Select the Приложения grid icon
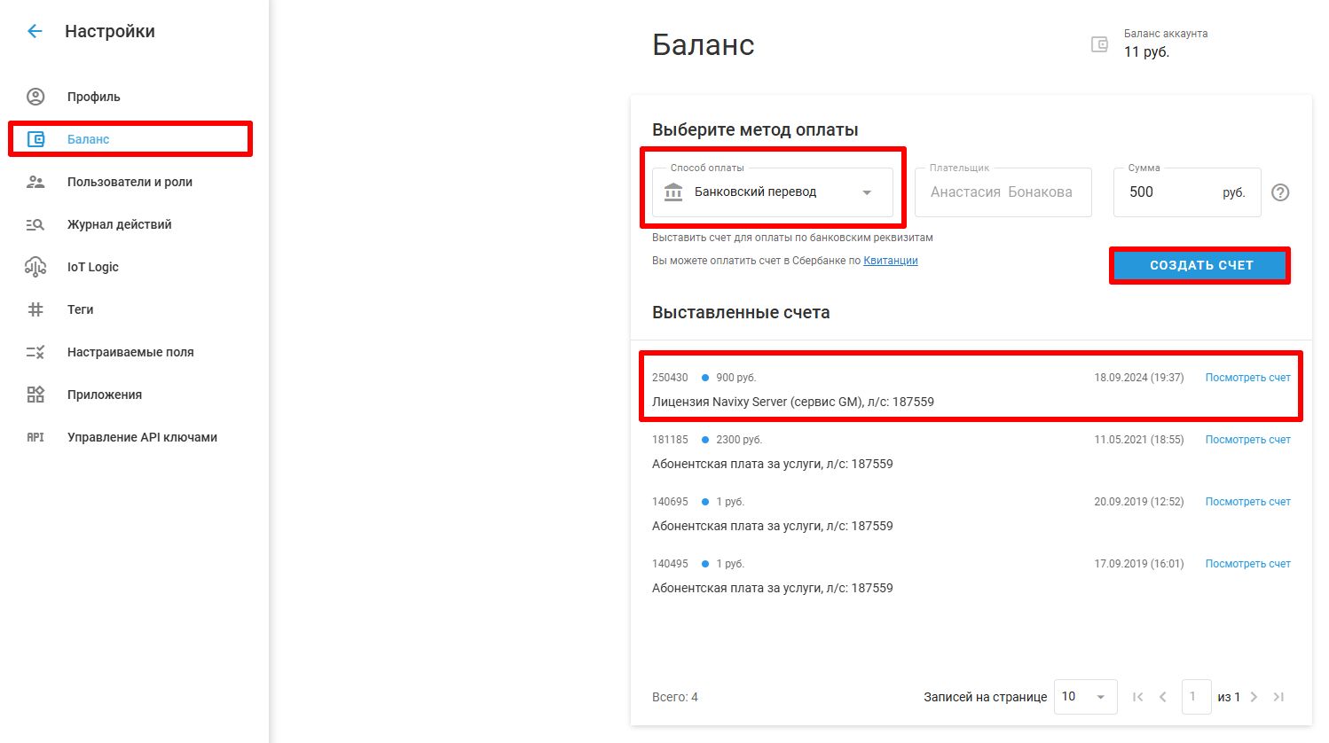 pyautogui.click(x=35, y=395)
